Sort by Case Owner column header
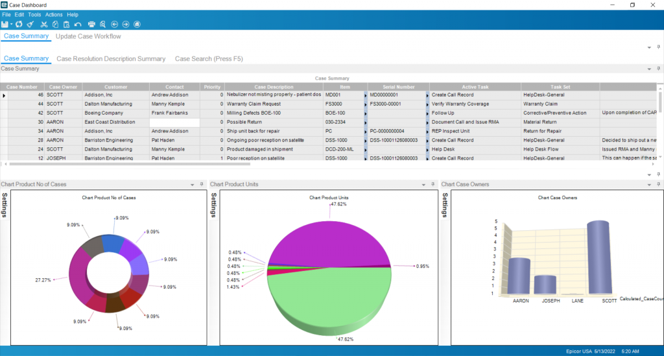Viewport: 664px width, 356px height. pyautogui.click(x=63, y=87)
